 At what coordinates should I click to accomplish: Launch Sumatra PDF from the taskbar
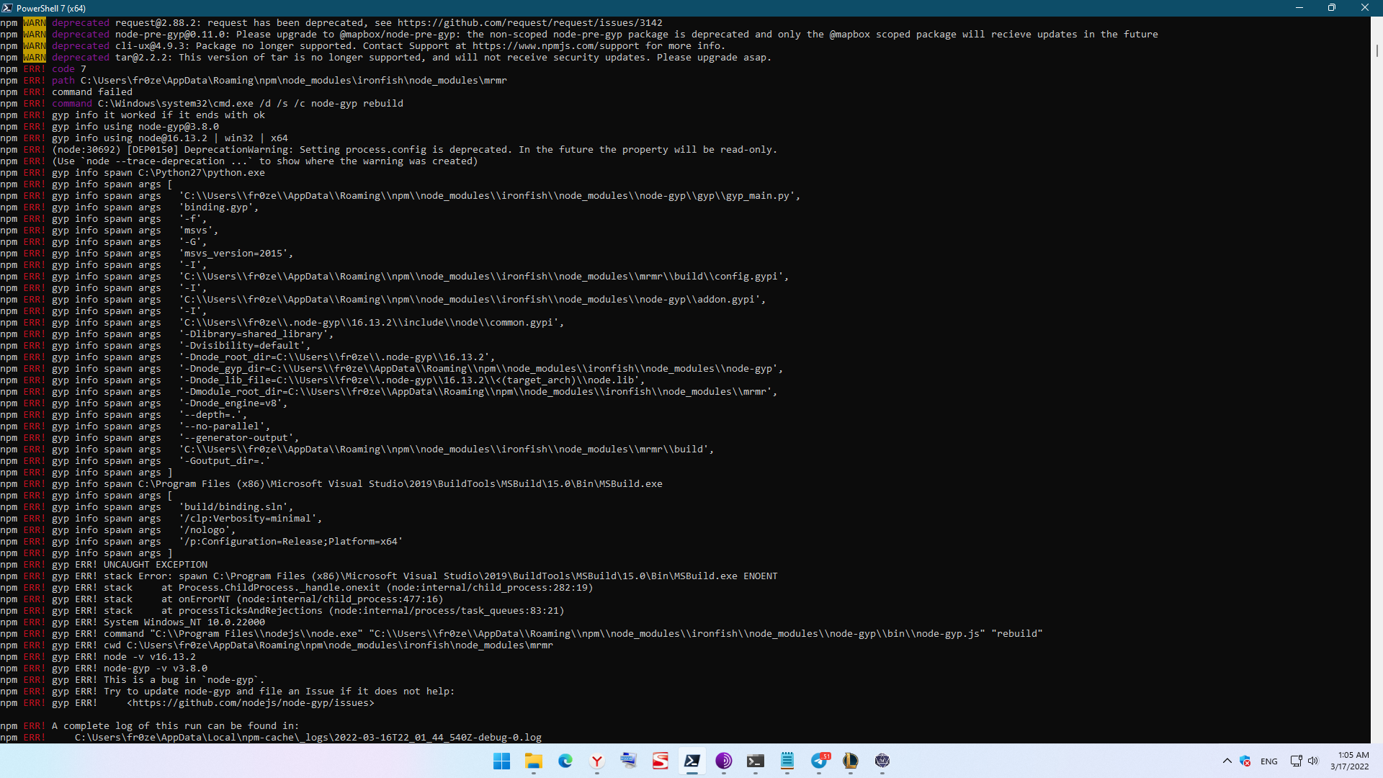pyautogui.click(x=661, y=761)
